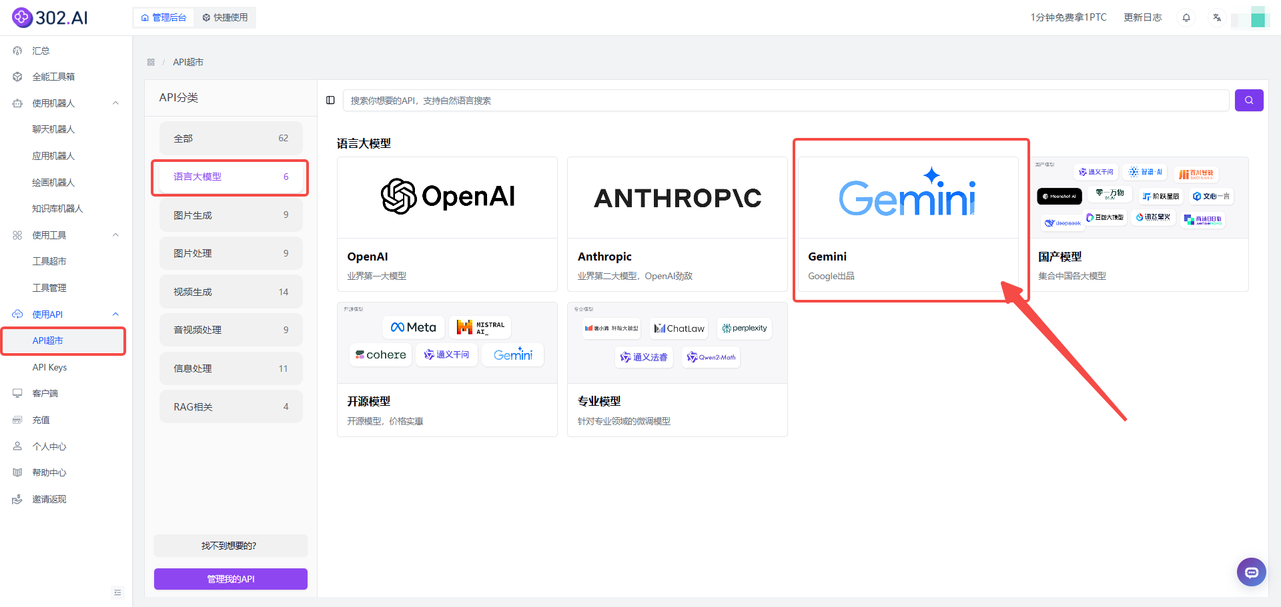Click the language translate icon
This screenshot has height=607, width=1281.
pyautogui.click(x=1217, y=17)
